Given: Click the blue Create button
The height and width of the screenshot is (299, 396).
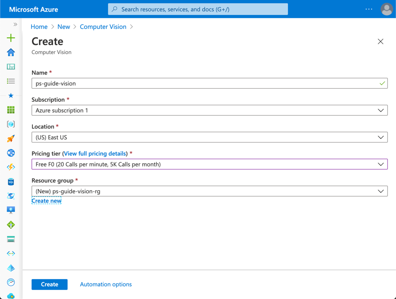Looking at the screenshot, I should point(49,284).
